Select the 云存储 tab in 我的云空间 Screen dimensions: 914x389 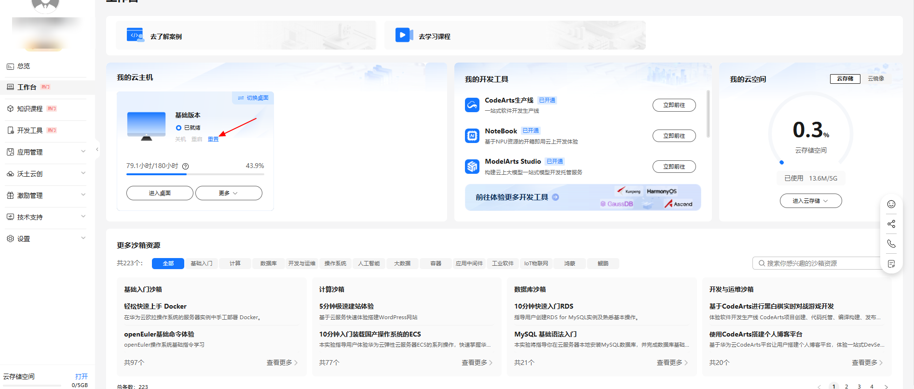pyautogui.click(x=845, y=78)
